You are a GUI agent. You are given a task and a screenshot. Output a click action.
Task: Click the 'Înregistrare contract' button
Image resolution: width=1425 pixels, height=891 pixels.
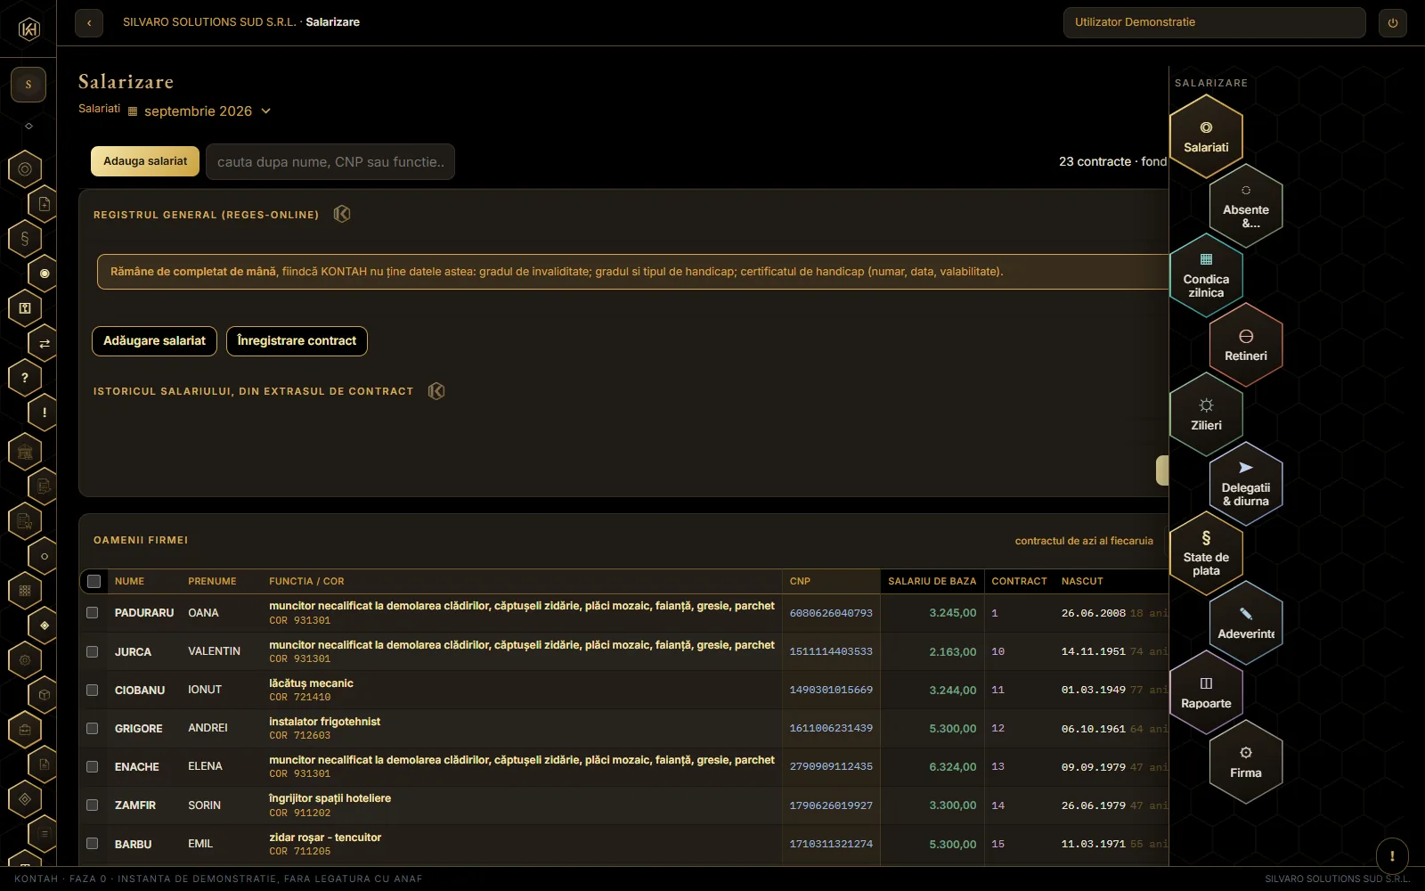[x=297, y=341]
